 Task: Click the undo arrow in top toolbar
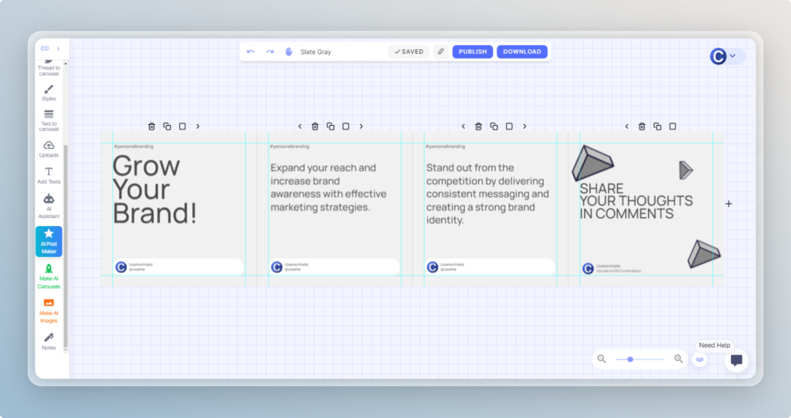(250, 52)
